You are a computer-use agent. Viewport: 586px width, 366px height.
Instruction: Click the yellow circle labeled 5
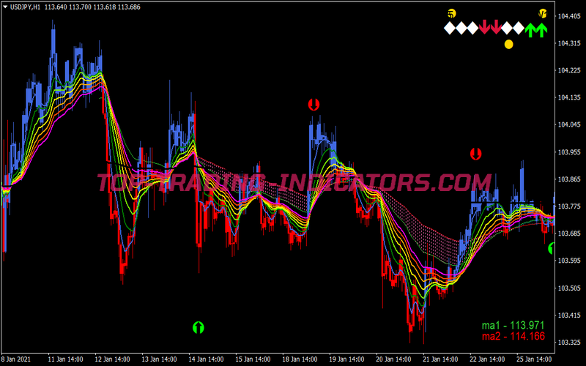(x=451, y=14)
